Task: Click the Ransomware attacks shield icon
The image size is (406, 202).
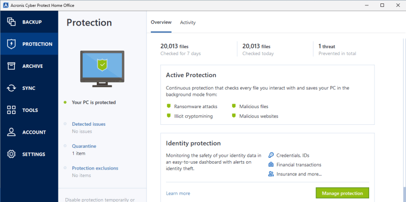Action: tap(169, 106)
